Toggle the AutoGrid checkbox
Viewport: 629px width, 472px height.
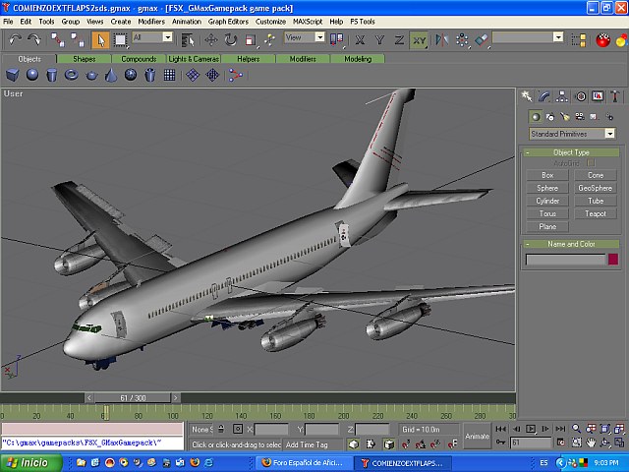(591, 163)
